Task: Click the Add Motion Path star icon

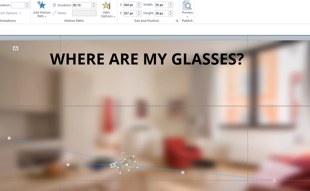Action: (42, 5)
